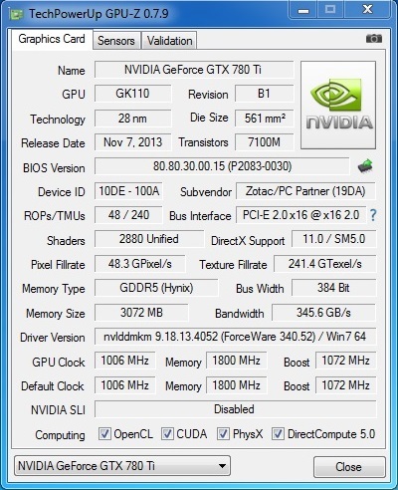
Task: Click the DirectX Support field 11.0 / SM5.0
Action: point(334,239)
